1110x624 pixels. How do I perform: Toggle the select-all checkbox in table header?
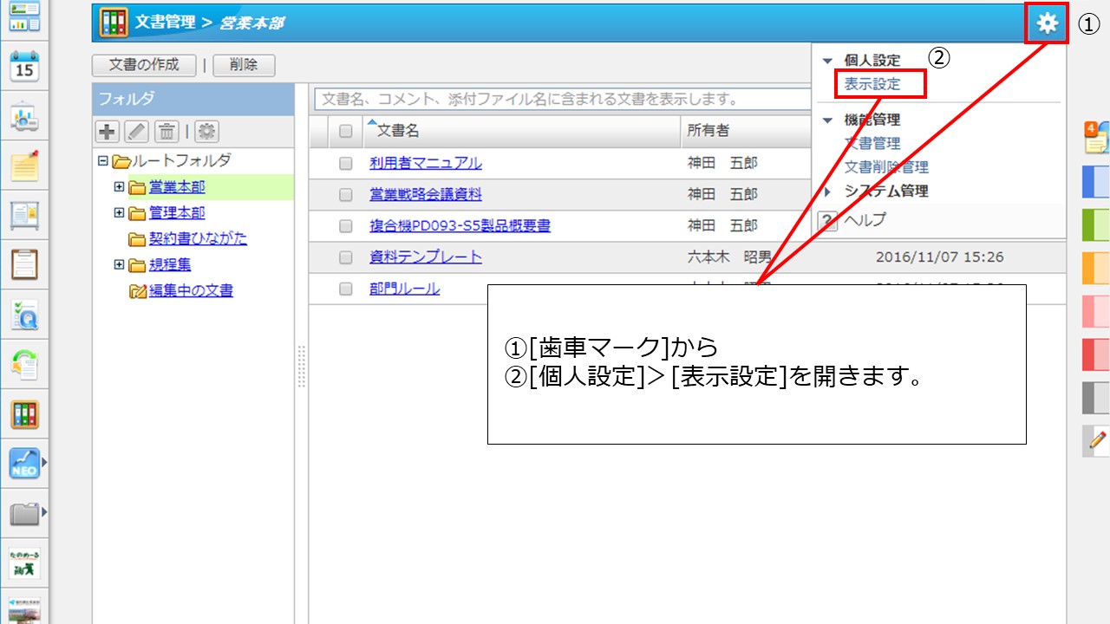(x=346, y=131)
